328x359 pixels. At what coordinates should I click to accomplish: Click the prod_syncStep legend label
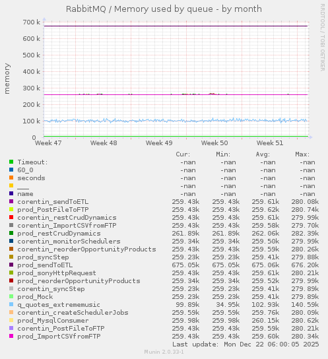(x=43, y=257)
